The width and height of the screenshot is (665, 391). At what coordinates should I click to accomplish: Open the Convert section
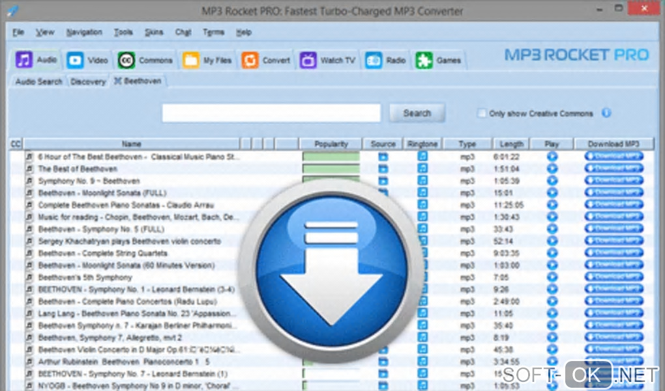pyautogui.click(x=266, y=60)
